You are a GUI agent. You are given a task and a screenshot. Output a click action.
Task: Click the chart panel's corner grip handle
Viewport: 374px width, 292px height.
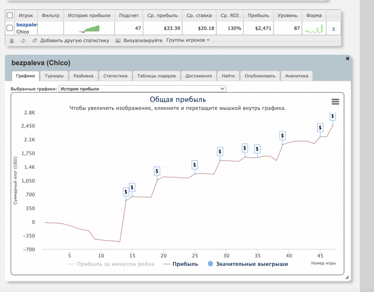pyautogui.click(x=347, y=277)
